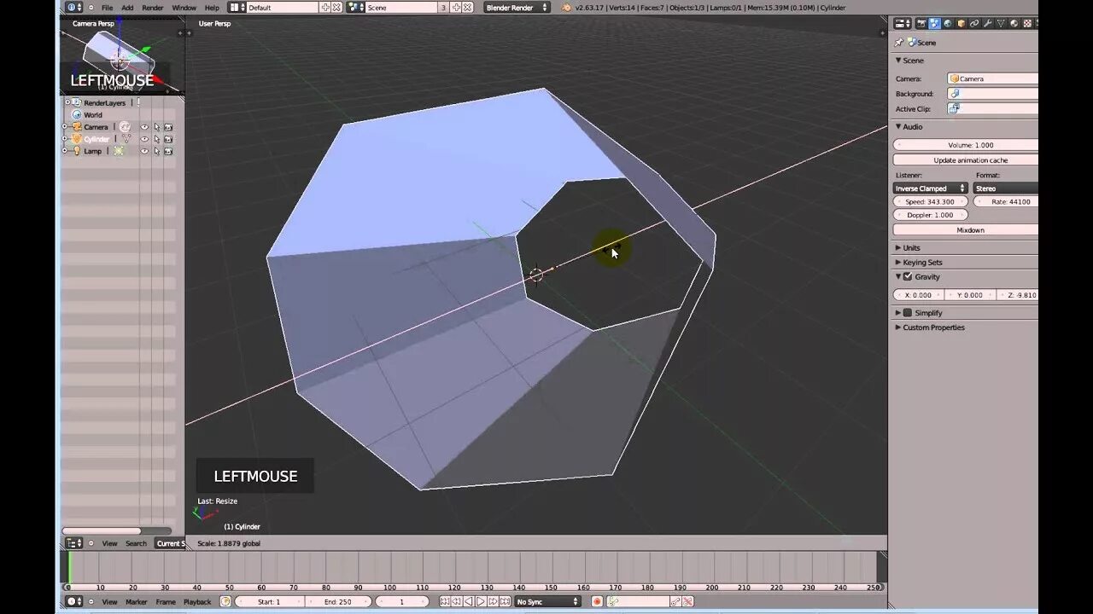Click the Doppler 1.000 value field

click(931, 215)
